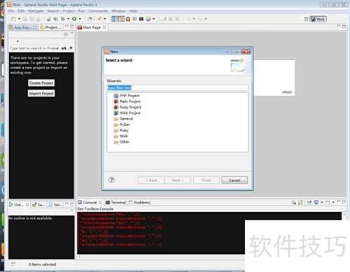The height and width of the screenshot is (272, 350).
Task: Click the black Terminal icon in the toolbar
Action: coord(141,19)
